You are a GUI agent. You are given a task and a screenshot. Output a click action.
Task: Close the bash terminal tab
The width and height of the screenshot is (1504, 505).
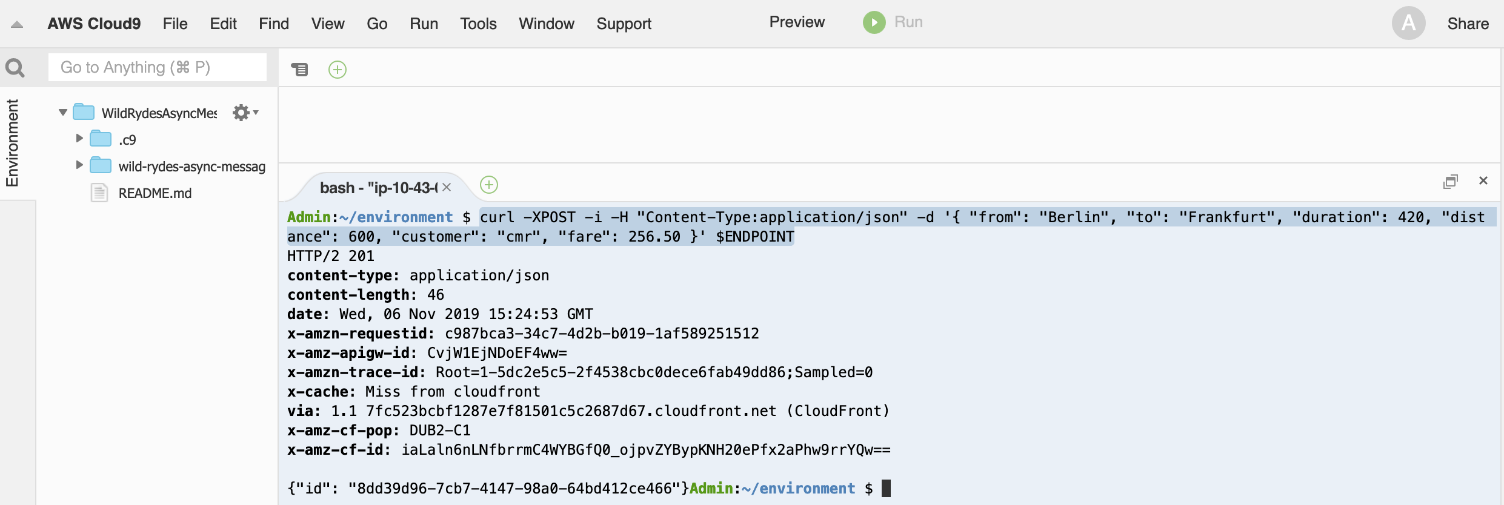447,188
